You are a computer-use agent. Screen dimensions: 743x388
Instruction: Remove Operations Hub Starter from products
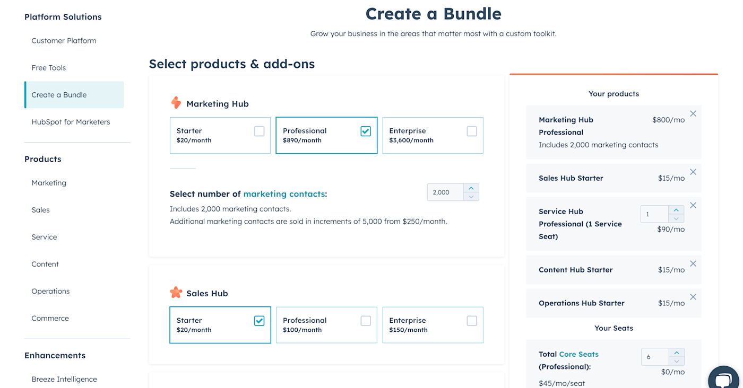point(693,297)
